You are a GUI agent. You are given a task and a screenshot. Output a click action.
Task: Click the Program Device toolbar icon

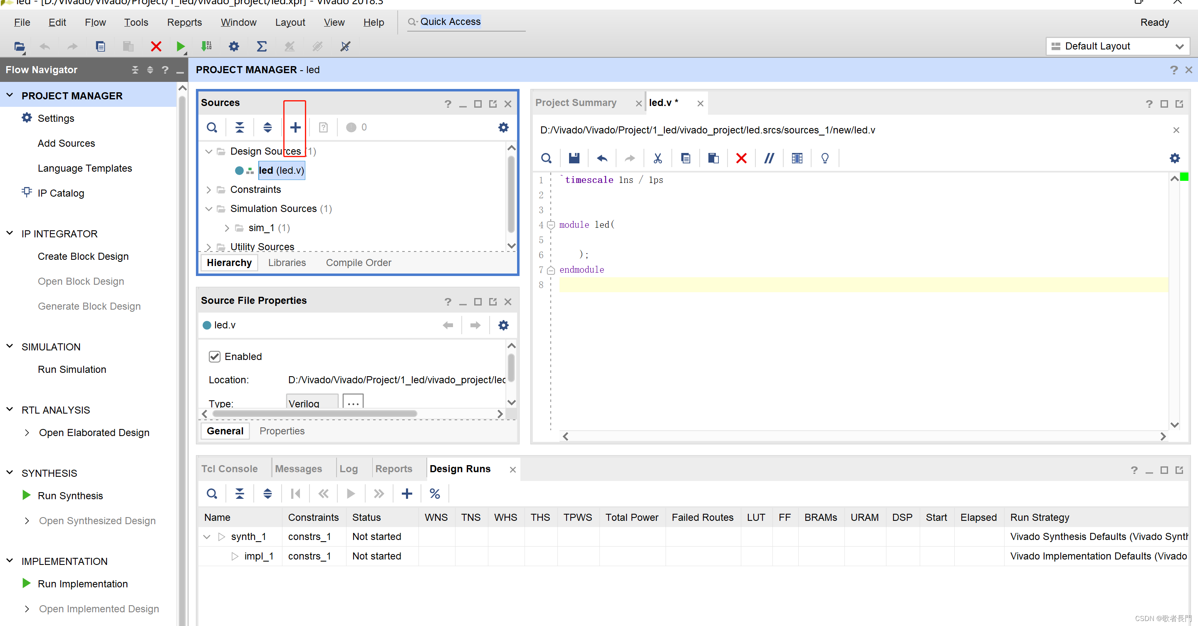pos(206,46)
